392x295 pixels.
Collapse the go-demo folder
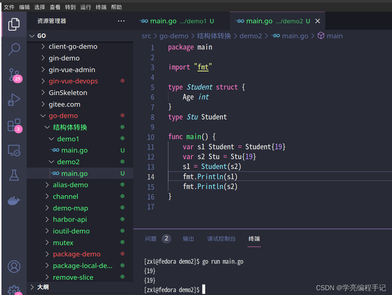80,116
